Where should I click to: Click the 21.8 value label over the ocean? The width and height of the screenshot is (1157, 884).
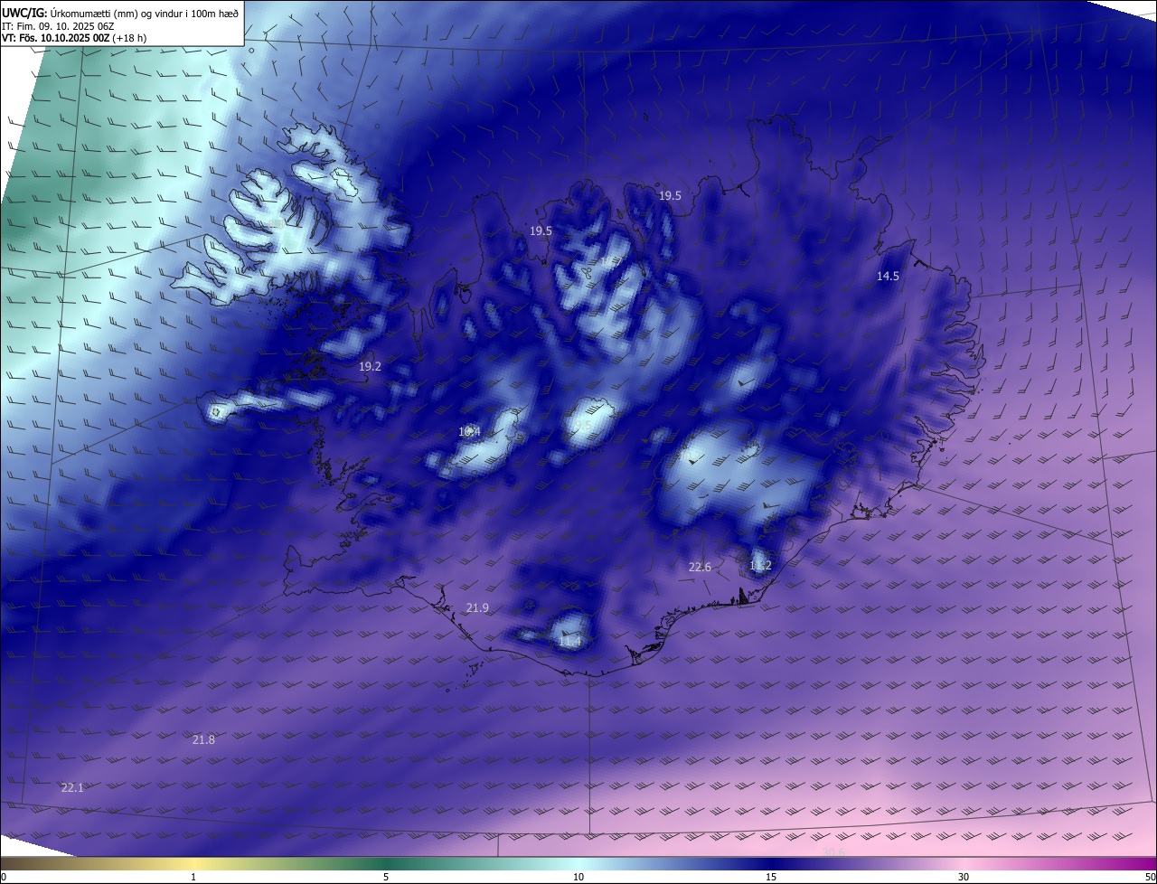pyautogui.click(x=203, y=740)
